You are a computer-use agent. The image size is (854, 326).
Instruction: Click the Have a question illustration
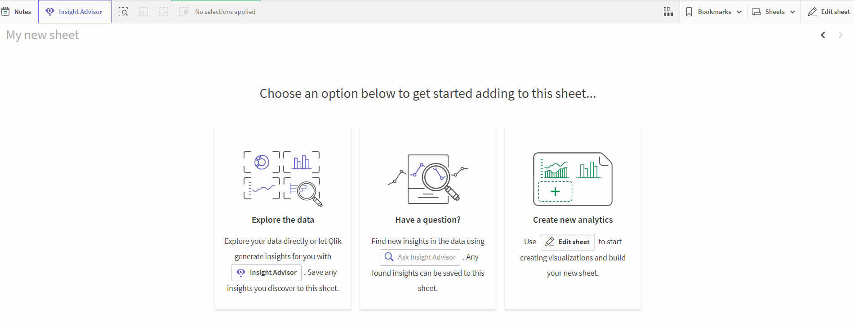point(428,179)
